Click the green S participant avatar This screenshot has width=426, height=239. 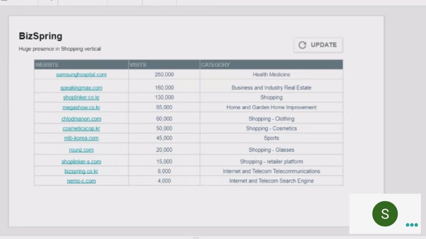click(x=385, y=214)
